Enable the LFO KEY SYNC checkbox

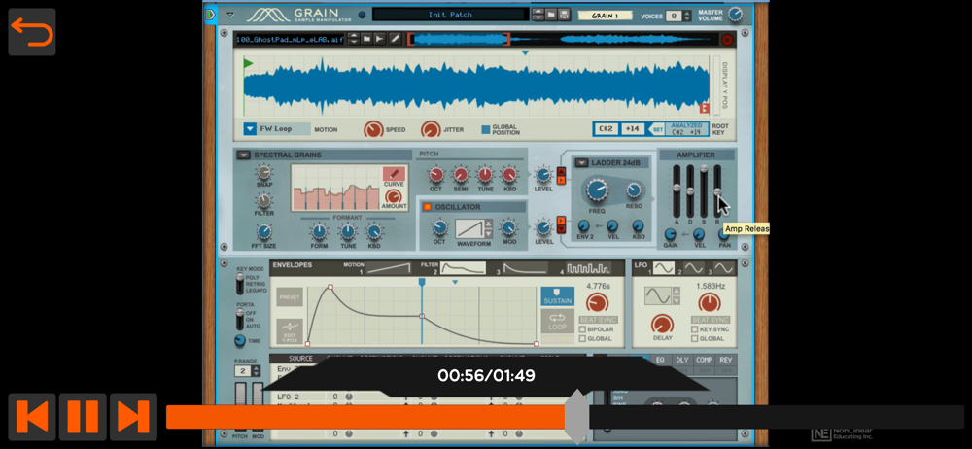(695, 329)
